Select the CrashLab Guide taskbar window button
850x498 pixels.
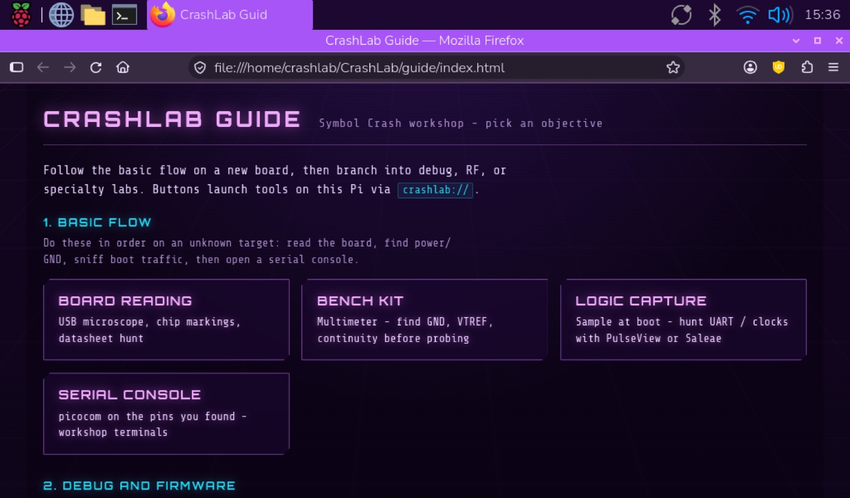(229, 15)
